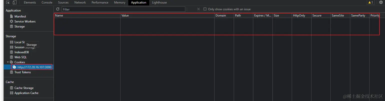Open IndexedDB storage
This screenshot has height=101, width=385.
[21, 52]
